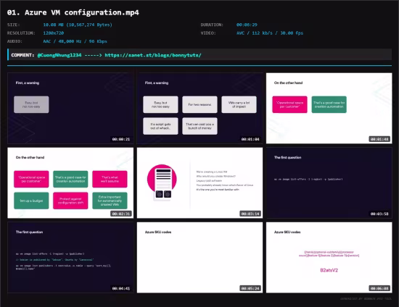The image size is (399, 307).
Task: Click the @CuongNhung1234 handle in the comment
Action: coord(59,55)
